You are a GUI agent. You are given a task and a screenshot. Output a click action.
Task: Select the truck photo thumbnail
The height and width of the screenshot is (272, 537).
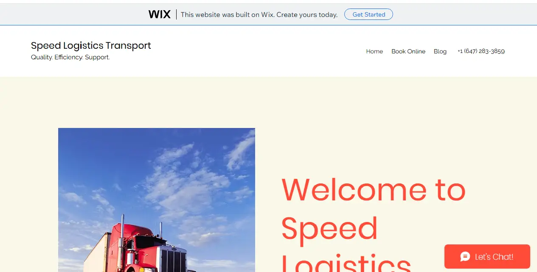click(157, 200)
